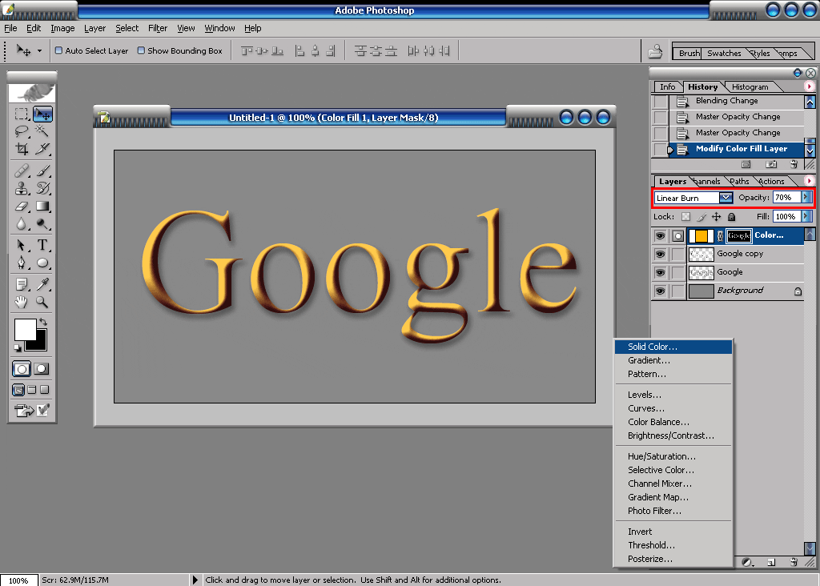This screenshot has height=586, width=820.
Task: Open the Layer menu
Action: click(94, 28)
